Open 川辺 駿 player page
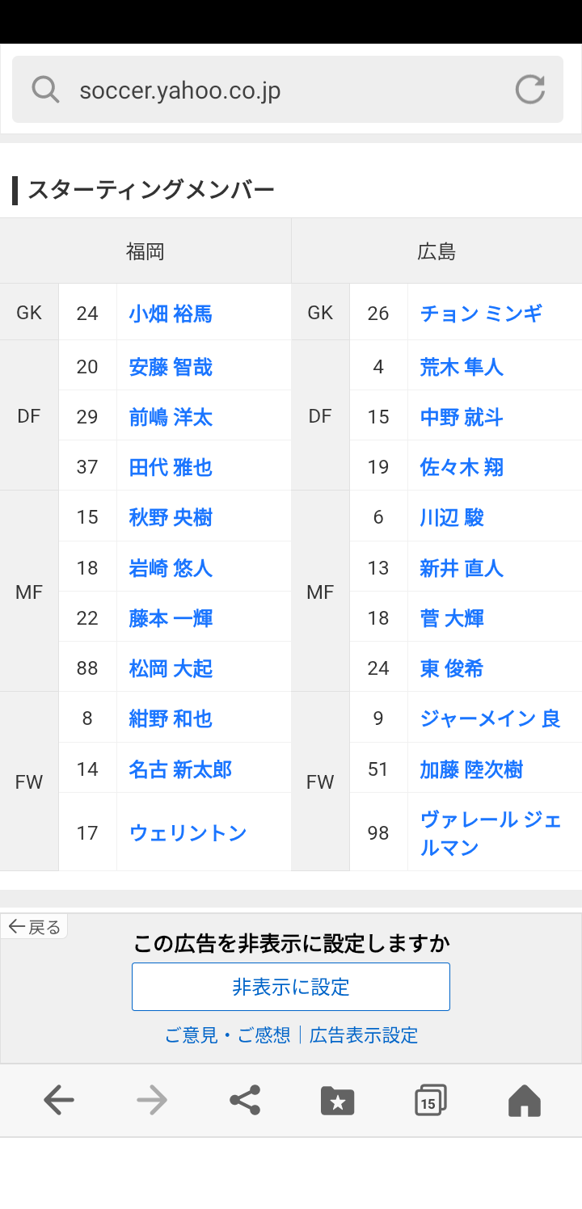Image resolution: width=582 pixels, height=1209 pixels. [452, 517]
